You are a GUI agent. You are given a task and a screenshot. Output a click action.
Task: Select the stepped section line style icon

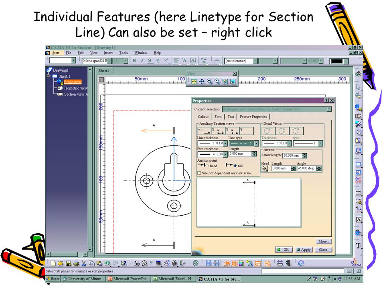click(x=204, y=131)
